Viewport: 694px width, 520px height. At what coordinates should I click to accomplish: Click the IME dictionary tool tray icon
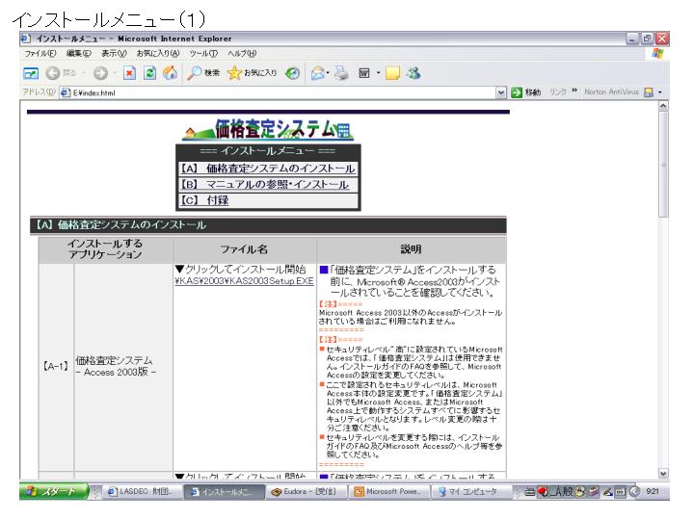point(581,491)
